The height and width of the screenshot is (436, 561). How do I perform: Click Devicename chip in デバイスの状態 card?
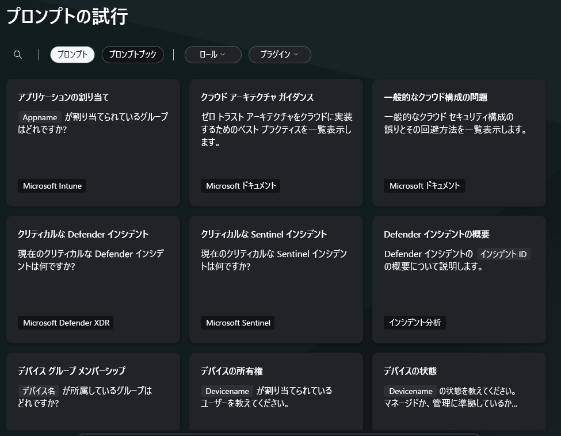coord(410,391)
